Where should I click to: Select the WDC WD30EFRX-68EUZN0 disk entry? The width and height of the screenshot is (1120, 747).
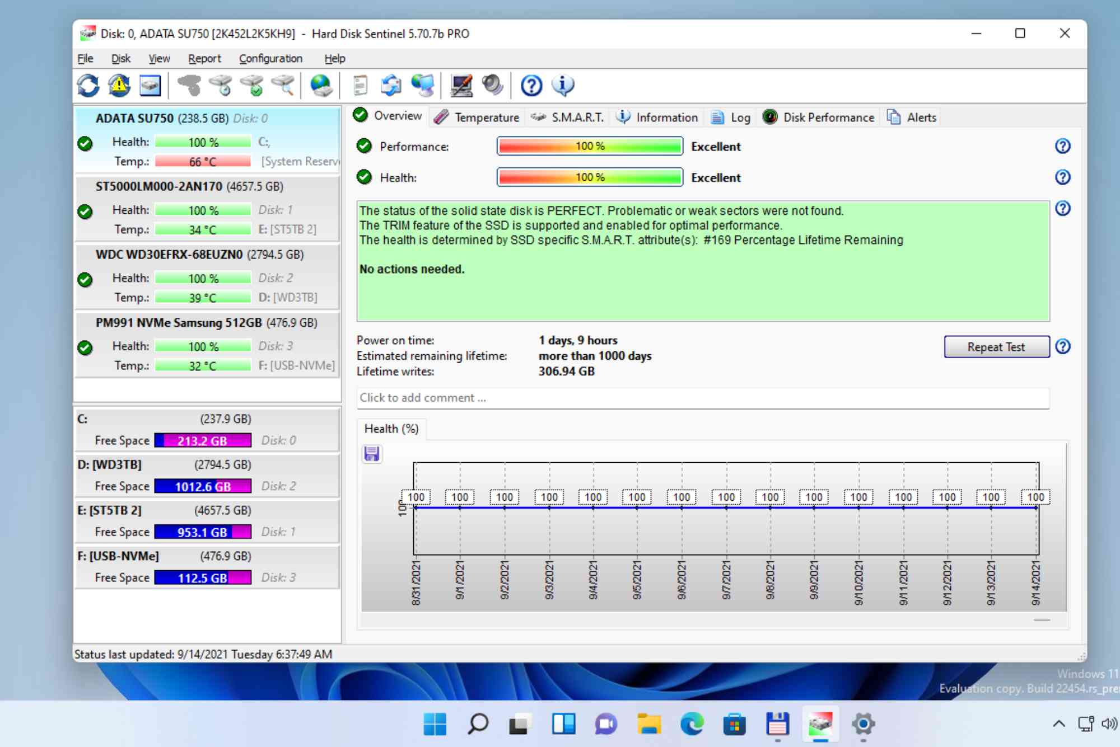point(207,276)
